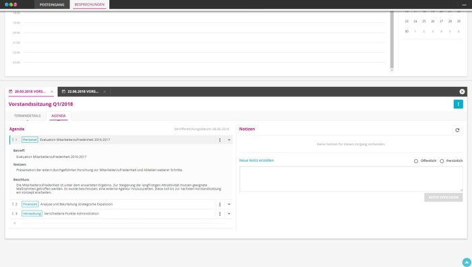This screenshot has width=472, height=267.
Task: Select day 23 in mini calendar
Action: 407,22
